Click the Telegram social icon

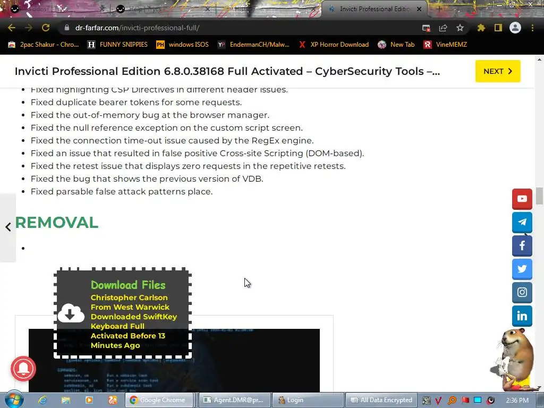pos(522,223)
